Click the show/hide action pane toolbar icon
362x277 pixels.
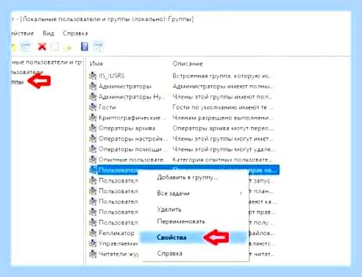98,47
